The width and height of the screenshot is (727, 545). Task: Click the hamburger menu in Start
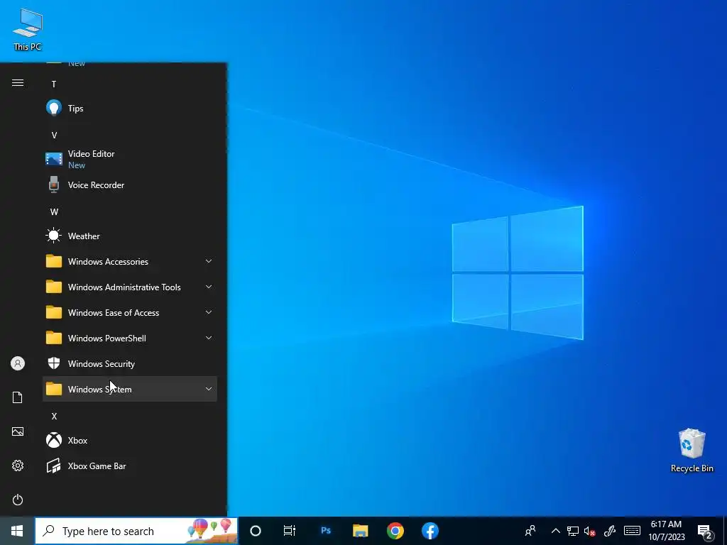click(x=18, y=83)
